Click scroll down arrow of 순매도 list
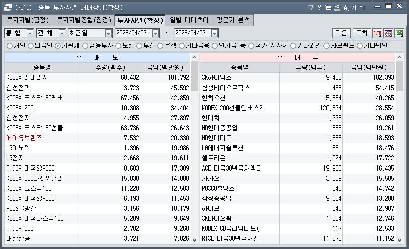The height and width of the screenshot is (249, 409). [194, 240]
